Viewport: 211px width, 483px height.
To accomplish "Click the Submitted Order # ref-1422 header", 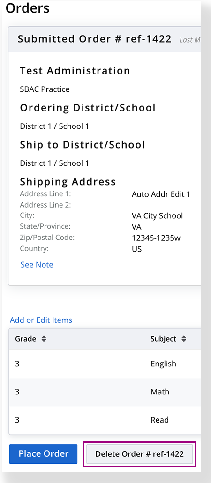I will click(x=94, y=39).
